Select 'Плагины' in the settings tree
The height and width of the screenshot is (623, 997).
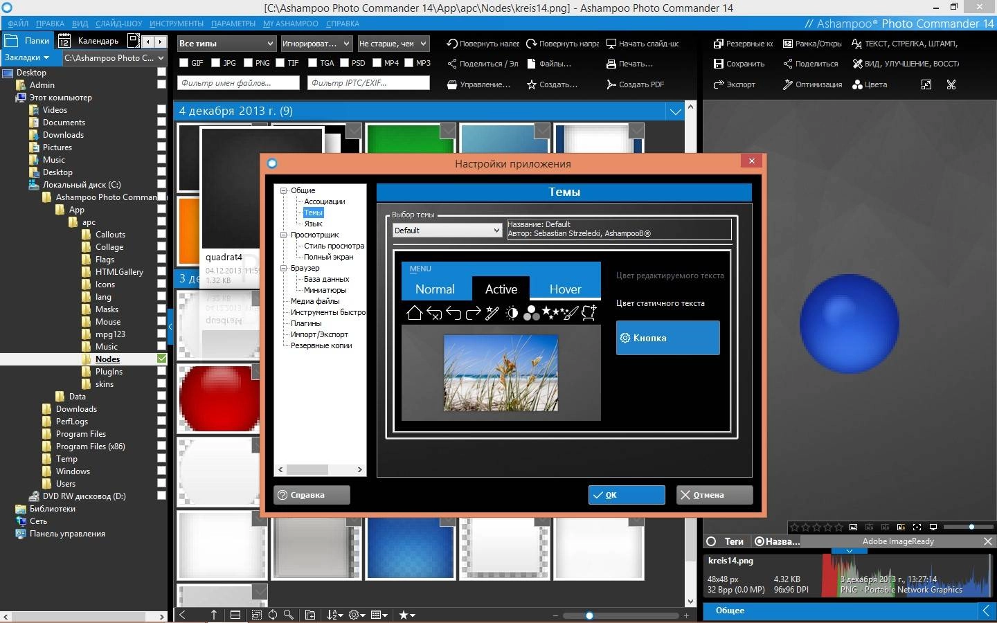[306, 323]
